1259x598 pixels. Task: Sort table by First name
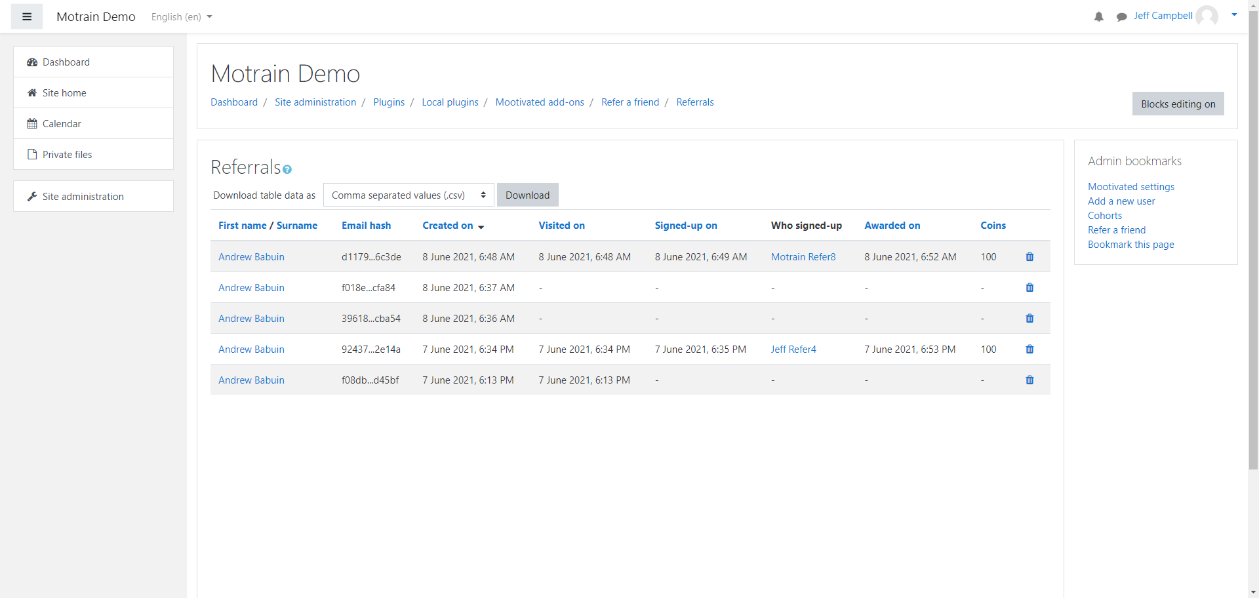[x=243, y=226]
